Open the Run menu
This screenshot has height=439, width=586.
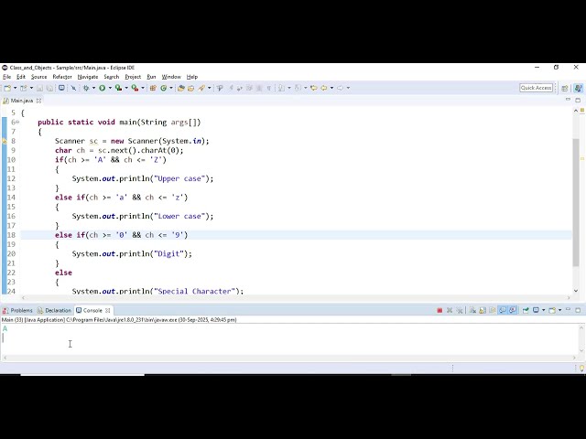click(151, 77)
